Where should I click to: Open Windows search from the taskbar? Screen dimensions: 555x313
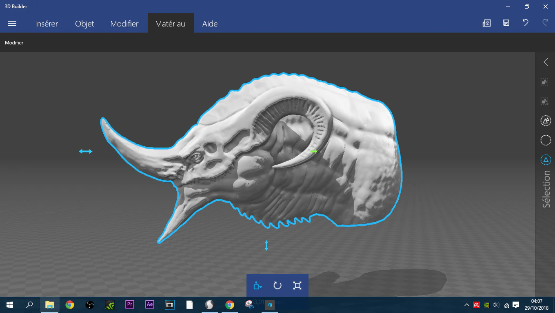click(x=29, y=304)
